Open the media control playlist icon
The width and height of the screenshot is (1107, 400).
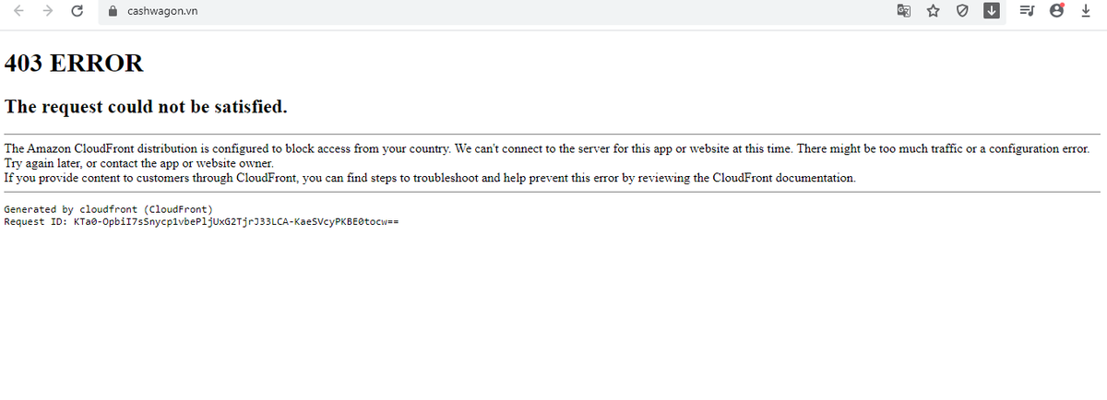1028,11
